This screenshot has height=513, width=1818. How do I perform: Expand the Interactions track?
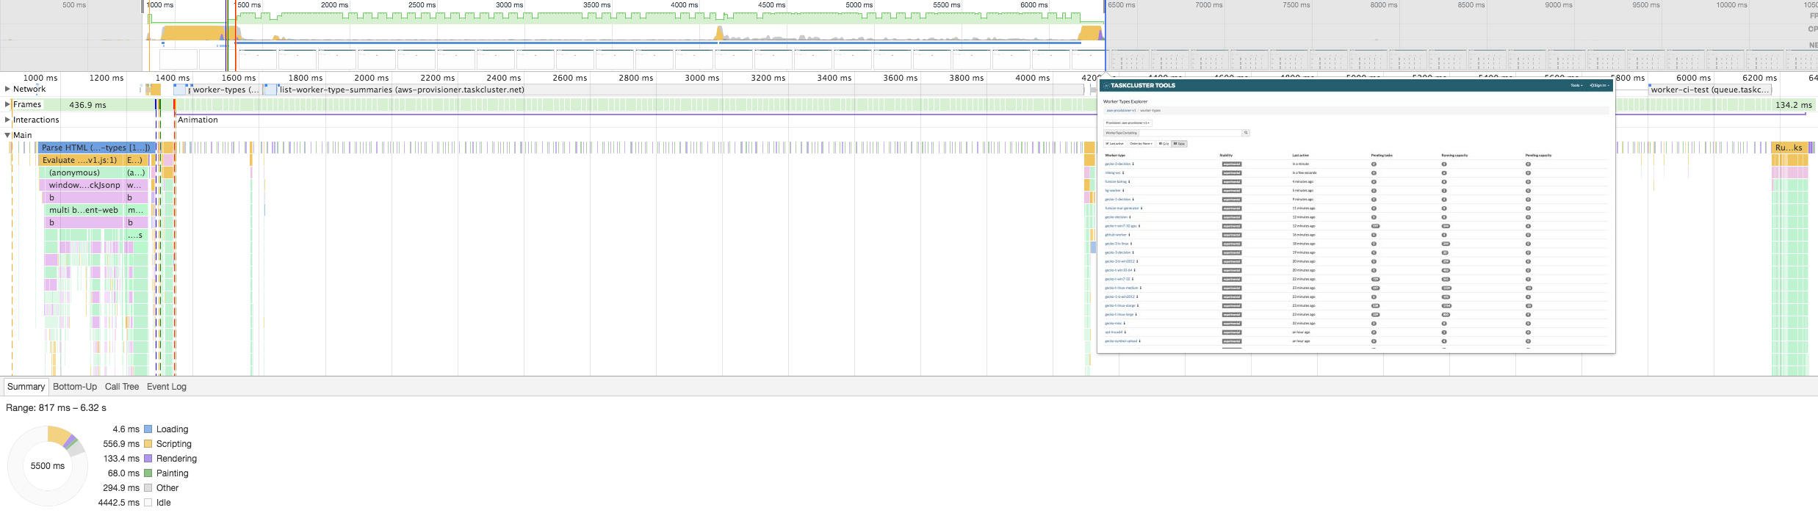[x=7, y=120]
